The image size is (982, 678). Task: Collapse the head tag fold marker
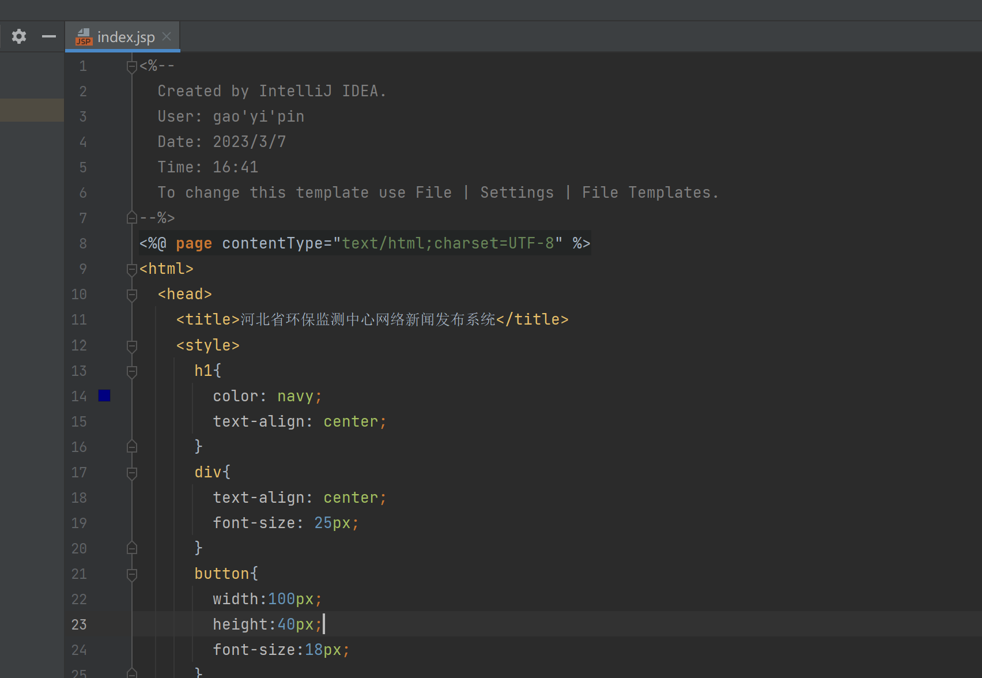pyautogui.click(x=132, y=295)
